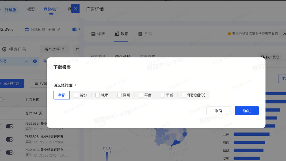286x161 pixels.
Task: Click the orange warning dot icon
Action: click(229, 34)
